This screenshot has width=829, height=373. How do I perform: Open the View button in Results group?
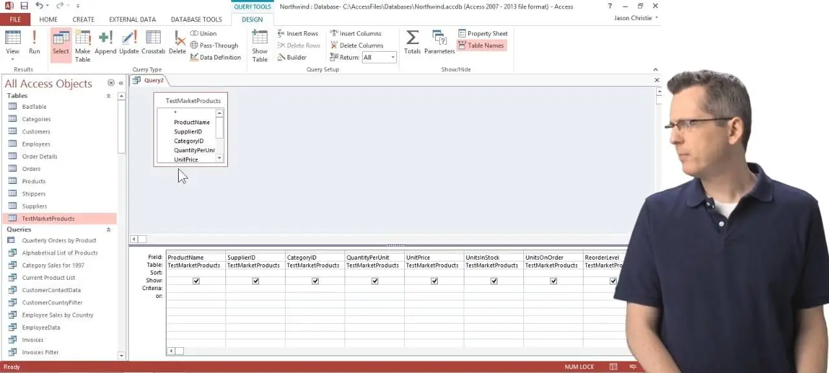coord(12,45)
